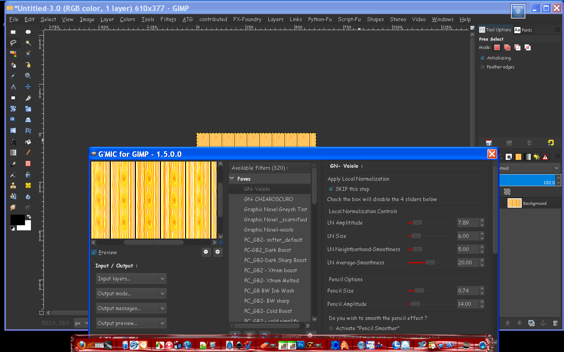Choose Graphic Novel Greysh Tint filter
Screen dimensions: 564x352
click(275, 209)
